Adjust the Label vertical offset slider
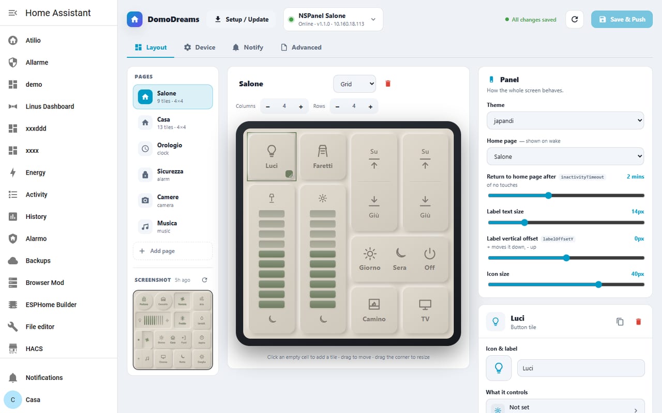The height and width of the screenshot is (413, 662). point(566,258)
